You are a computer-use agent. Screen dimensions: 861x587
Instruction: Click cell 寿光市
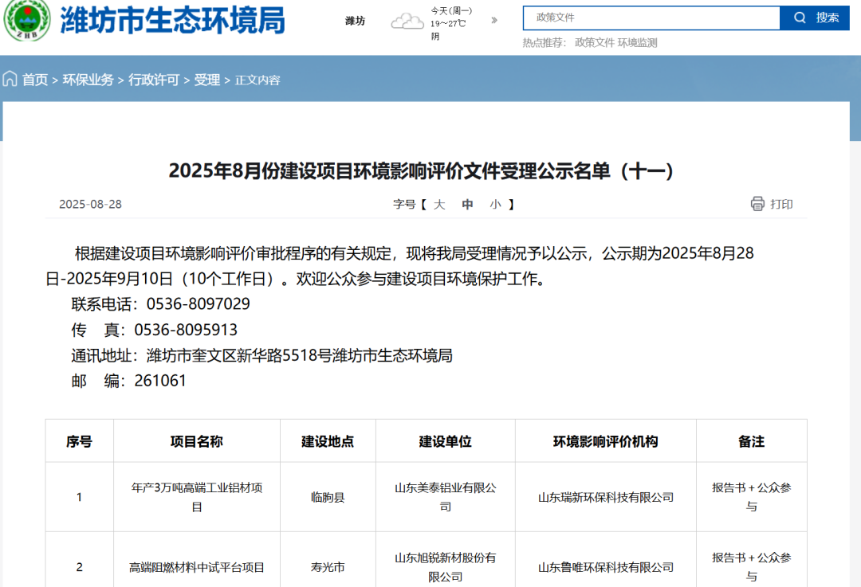(x=328, y=567)
